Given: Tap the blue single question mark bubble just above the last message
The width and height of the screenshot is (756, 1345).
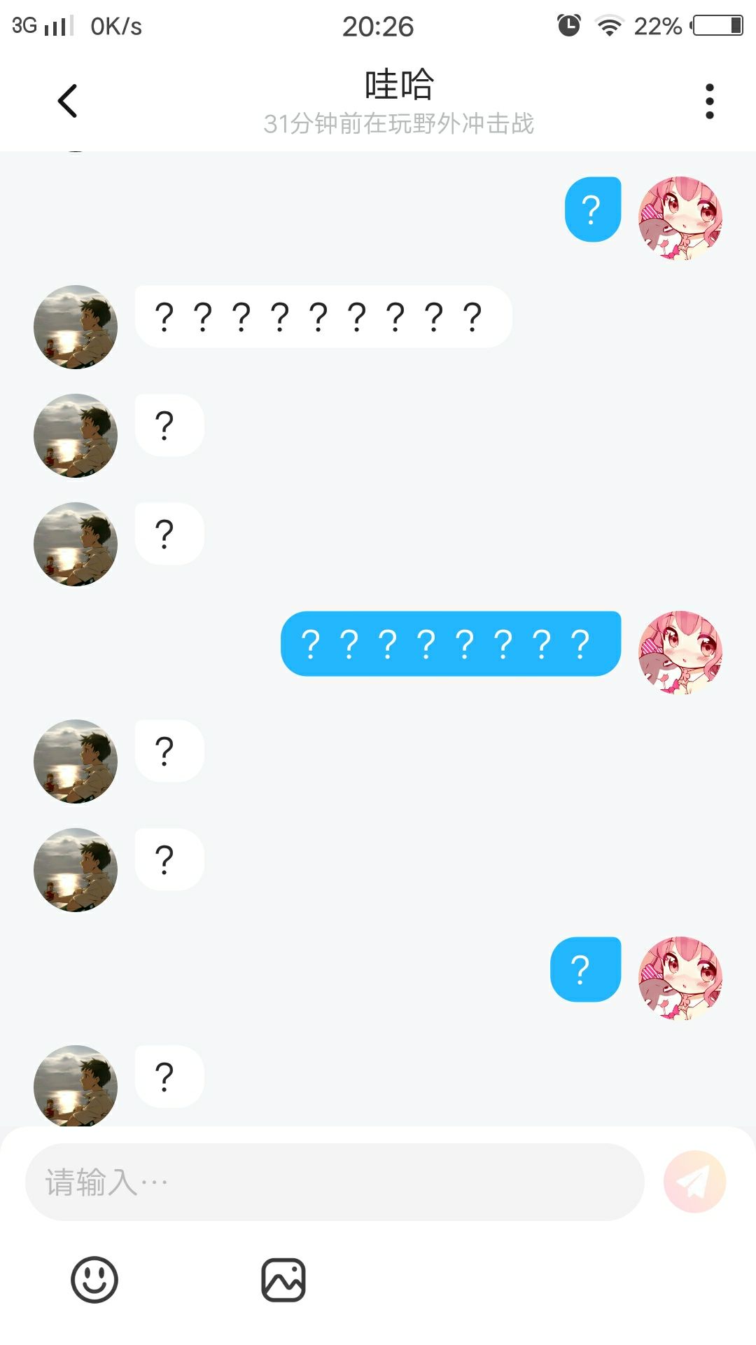Looking at the screenshot, I should [x=586, y=970].
